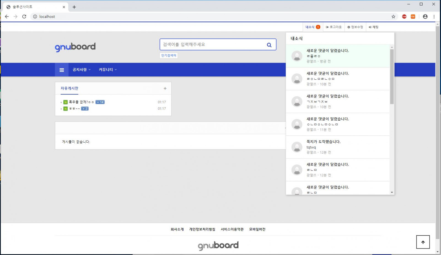This screenshot has width=441, height=255.
Task: Reload the localhost page
Action: [24, 16]
